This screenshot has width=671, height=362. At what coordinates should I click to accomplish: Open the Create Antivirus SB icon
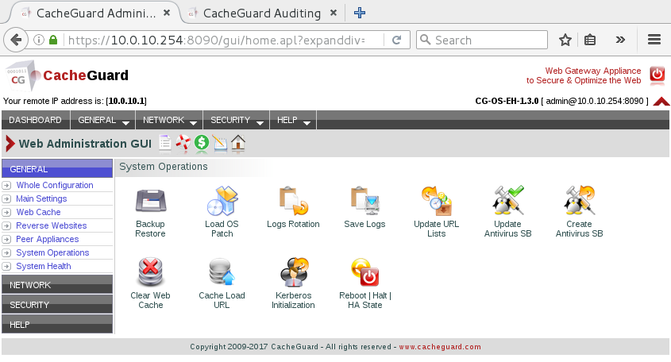click(579, 200)
